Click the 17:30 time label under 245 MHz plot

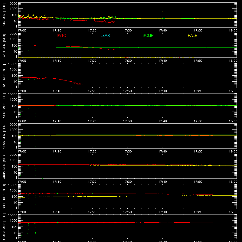click(x=127, y=31)
